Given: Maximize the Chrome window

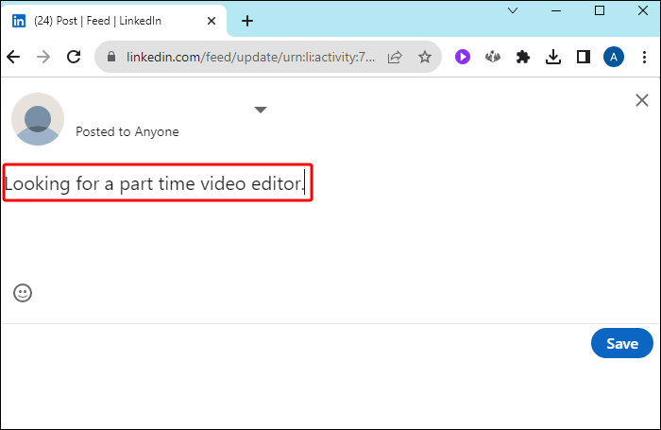Looking at the screenshot, I should point(600,10).
